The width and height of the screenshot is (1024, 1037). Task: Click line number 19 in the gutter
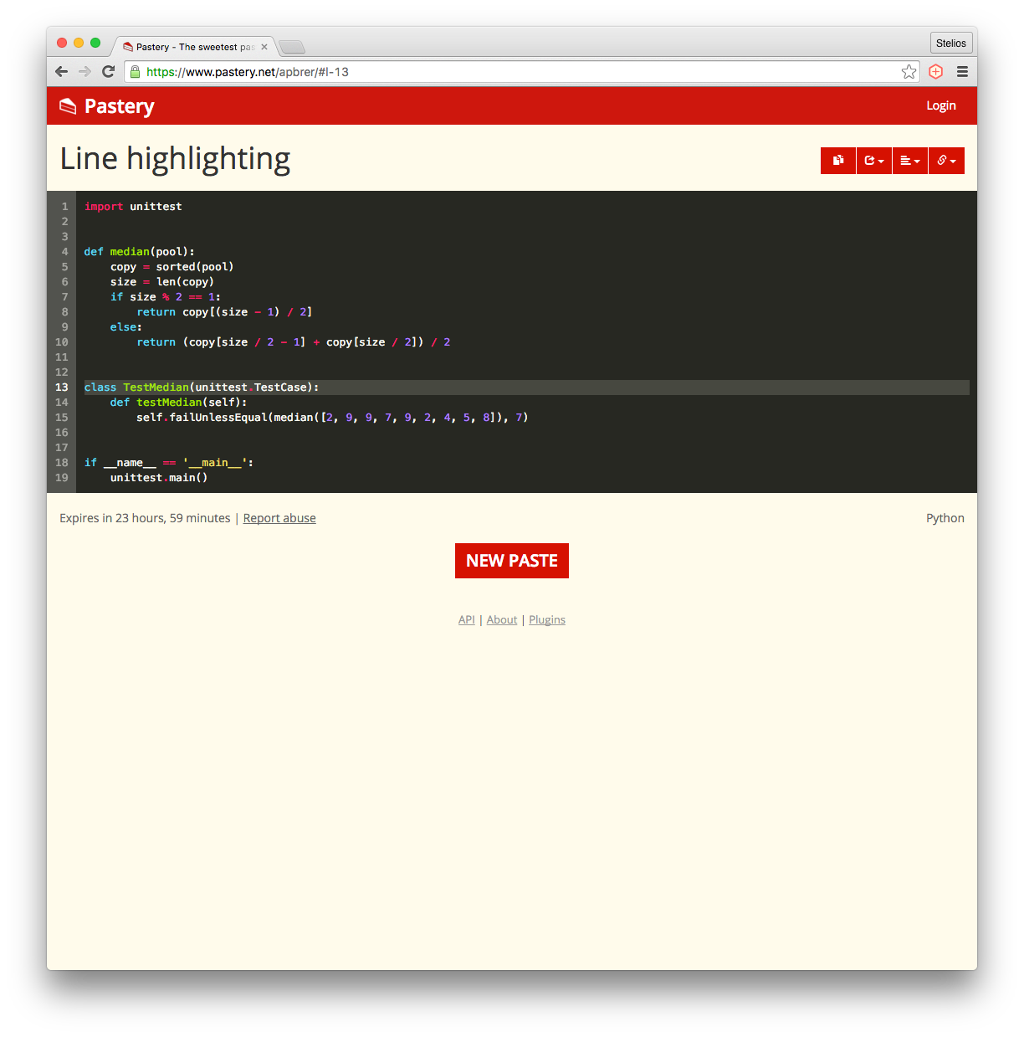click(x=62, y=478)
